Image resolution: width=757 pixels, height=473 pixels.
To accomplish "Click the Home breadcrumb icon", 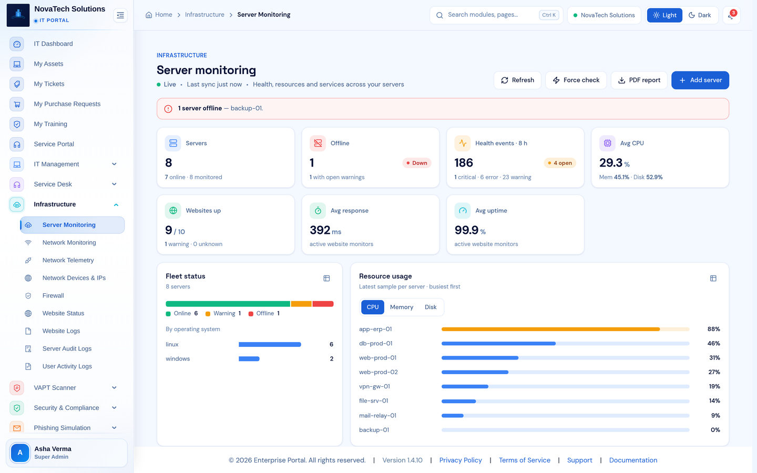I will pyautogui.click(x=149, y=15).
